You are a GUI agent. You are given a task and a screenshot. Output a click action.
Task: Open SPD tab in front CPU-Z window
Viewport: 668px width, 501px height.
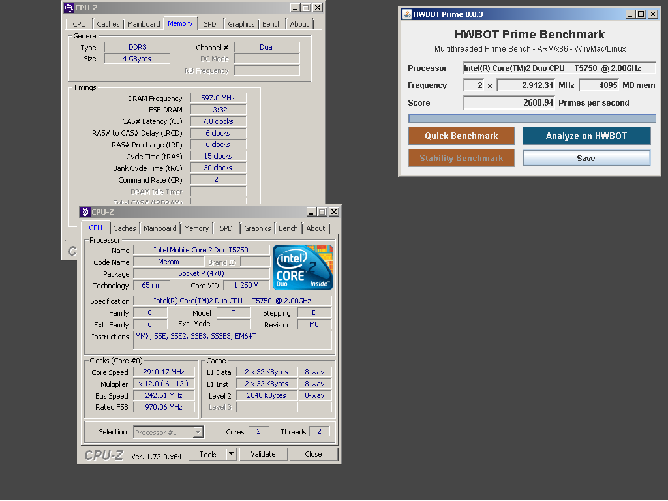pos(226,228)
